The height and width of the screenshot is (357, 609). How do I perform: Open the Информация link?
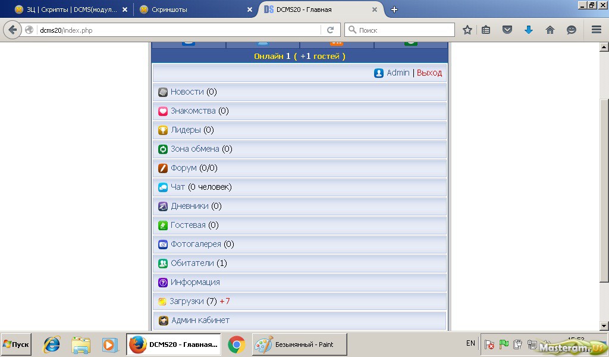pyautogui.click(x=195, y=283)
